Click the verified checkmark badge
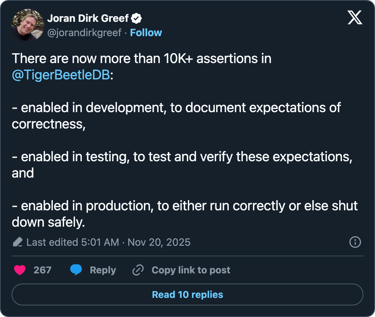This screenshot has height=317, width=375. [x=137, y=19]
